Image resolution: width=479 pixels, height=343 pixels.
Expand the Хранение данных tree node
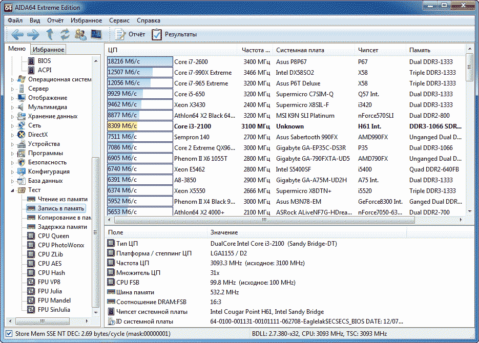pyautogui.click(x=12, y=117)
